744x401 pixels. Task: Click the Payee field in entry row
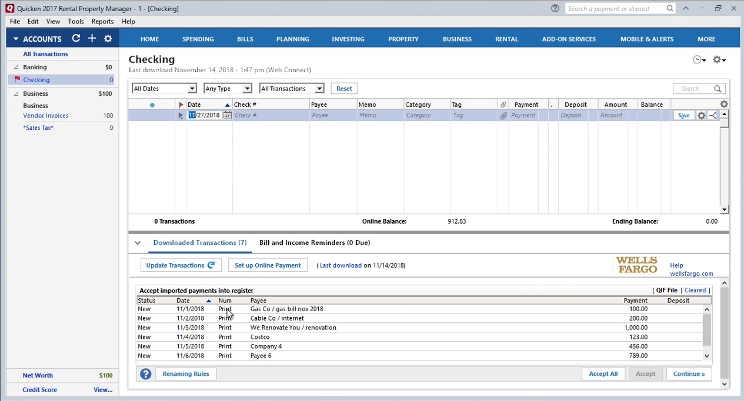pos(333,115)
